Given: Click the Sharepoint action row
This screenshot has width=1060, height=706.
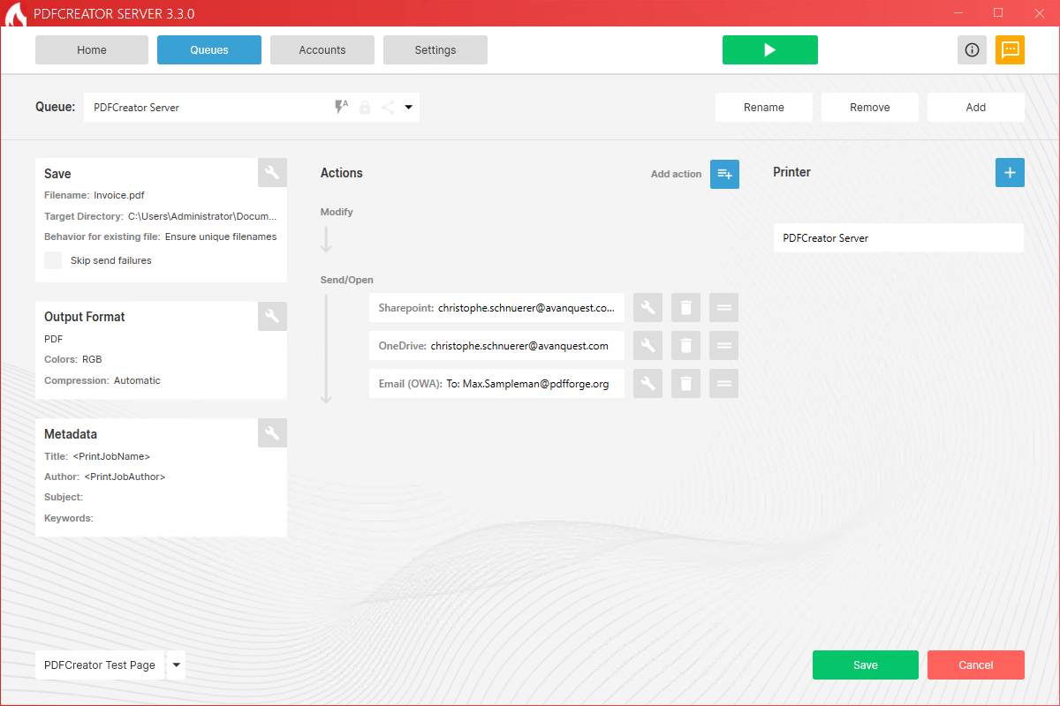Looking at the screenshot, I should pos(496,308).
